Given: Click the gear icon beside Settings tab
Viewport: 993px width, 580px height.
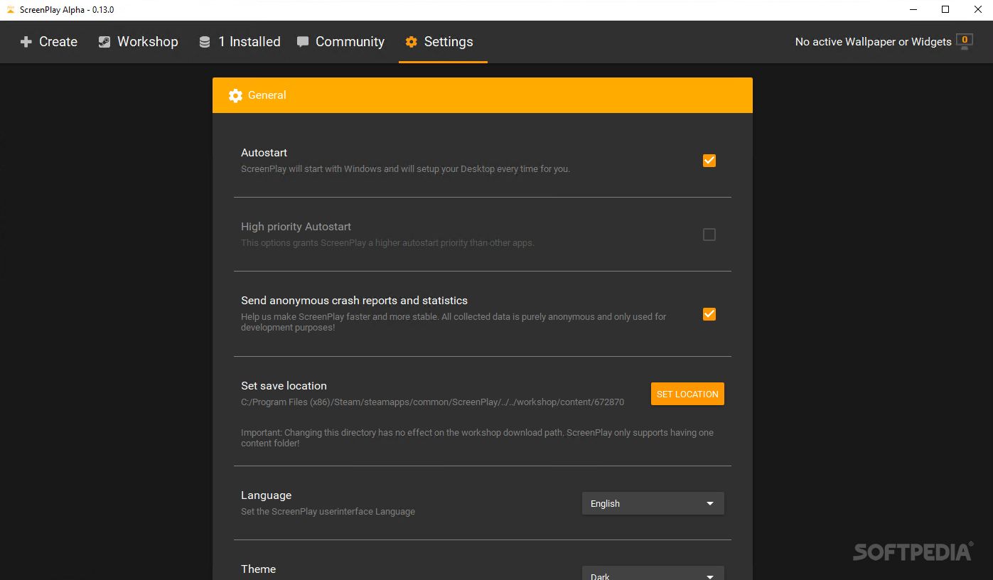Looking at the screenshot, I should [411, 42].
